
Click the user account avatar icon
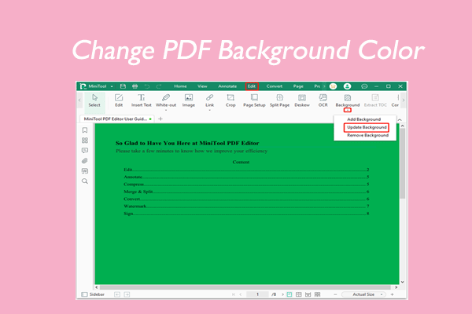tap(347, 86)
